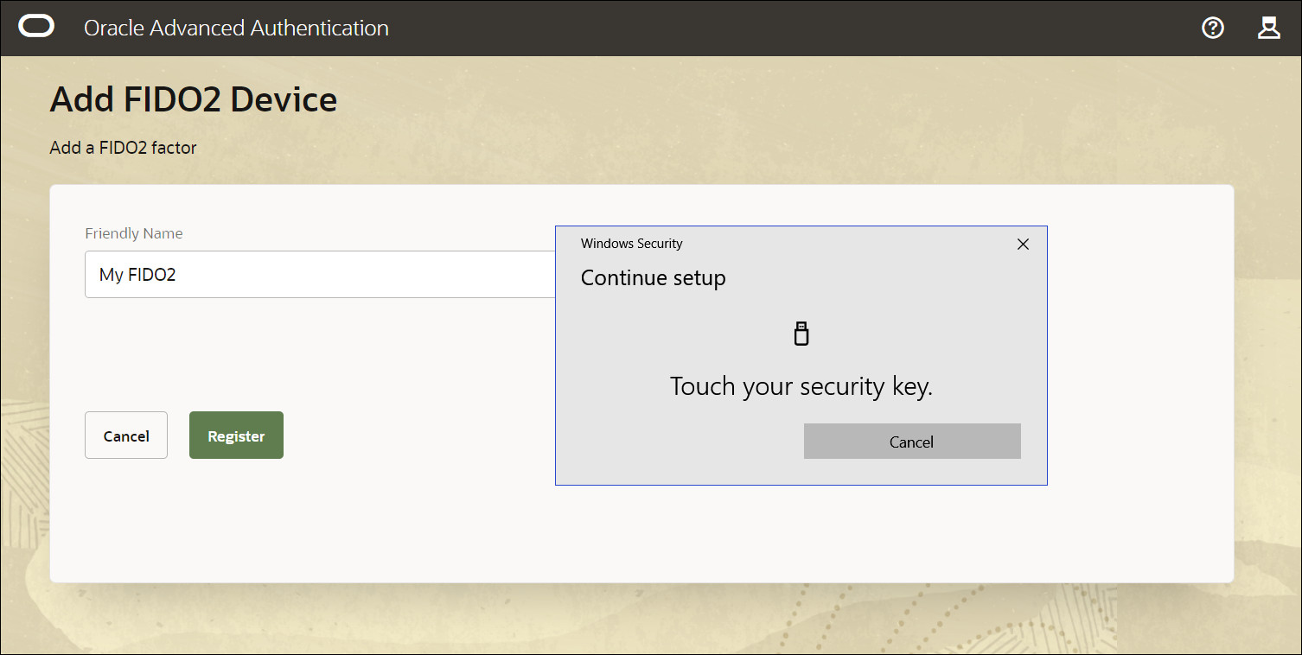
Task: Cancel the Windows Security prompt
Action: (912, 442)
